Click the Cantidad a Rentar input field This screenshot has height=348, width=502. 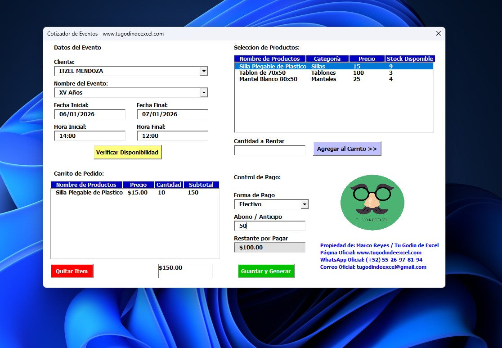pyautogui.click(x=269, y=150)
